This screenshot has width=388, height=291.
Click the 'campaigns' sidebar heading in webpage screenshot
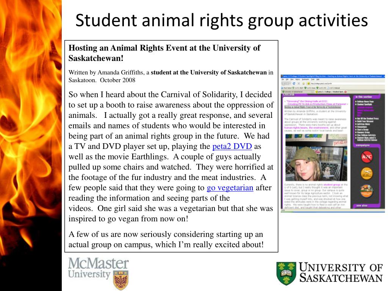coord(363,145)
